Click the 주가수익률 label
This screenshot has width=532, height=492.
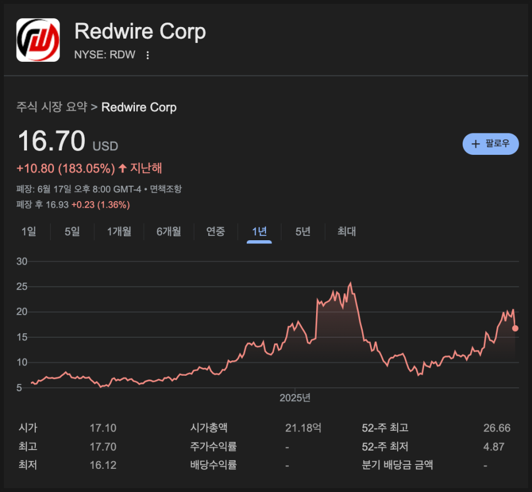[x=213, y=446]
